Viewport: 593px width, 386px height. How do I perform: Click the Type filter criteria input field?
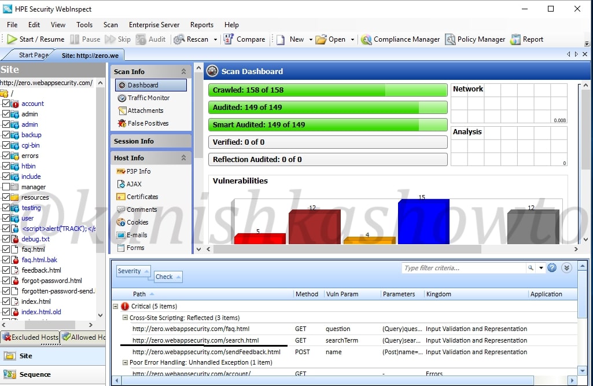point(463,268)
